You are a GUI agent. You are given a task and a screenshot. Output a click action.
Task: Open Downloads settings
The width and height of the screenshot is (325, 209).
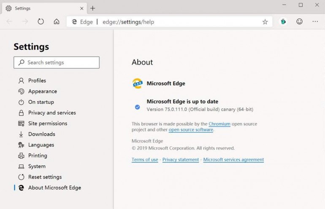(42, 134)
